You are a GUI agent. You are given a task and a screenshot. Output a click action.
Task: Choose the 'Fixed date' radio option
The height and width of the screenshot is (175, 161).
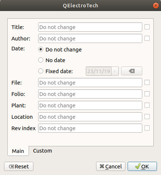pyautogui.click(x=41, y=71)
